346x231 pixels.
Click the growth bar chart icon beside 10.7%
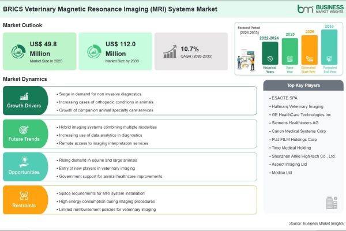[x=170, y=52]
